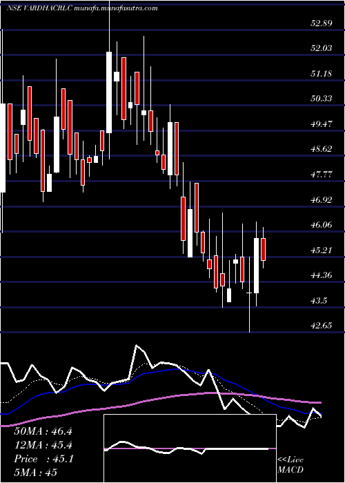
Task: Click the MACD inset chart box
Action: [x=190, y=448]
